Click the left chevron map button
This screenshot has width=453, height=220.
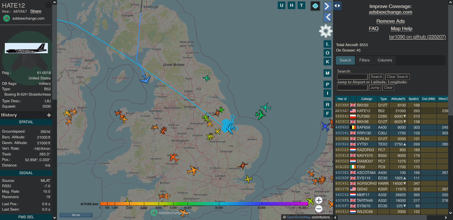328,17
